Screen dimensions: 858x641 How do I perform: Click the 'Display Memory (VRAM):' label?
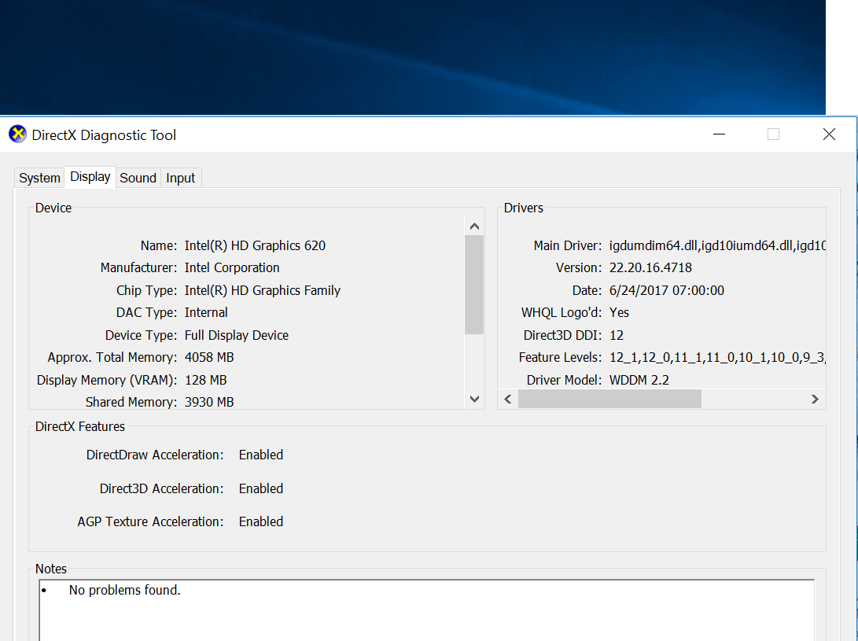(x=107, y=380)
